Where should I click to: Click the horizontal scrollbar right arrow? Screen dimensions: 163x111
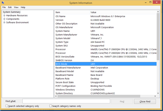pos(155,96)
